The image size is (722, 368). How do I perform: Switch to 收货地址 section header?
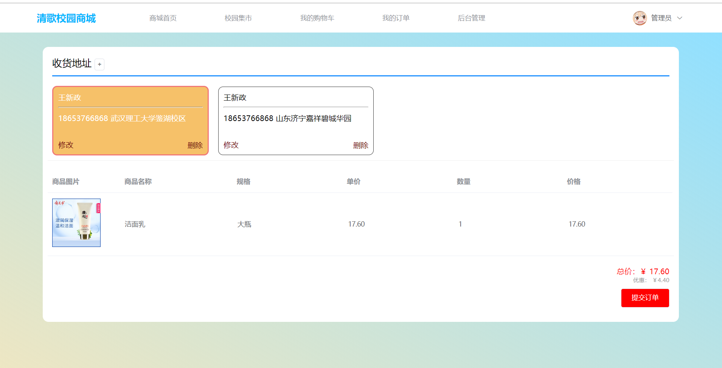click(x=71, y=64)
